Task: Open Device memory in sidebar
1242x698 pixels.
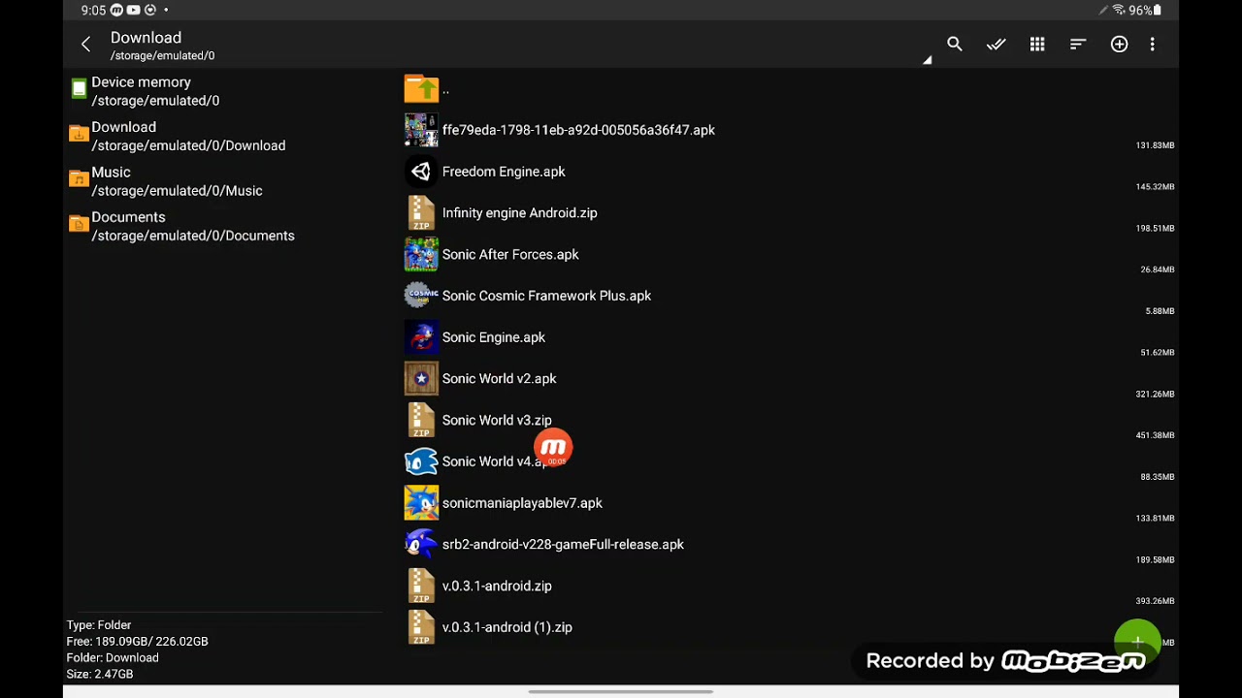Action: click(x=225, y=91)
